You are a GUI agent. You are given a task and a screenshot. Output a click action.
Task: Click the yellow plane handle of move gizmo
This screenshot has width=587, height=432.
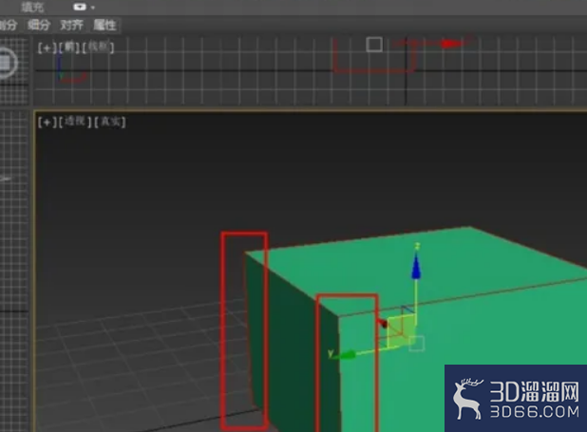[x=402, y=329]
